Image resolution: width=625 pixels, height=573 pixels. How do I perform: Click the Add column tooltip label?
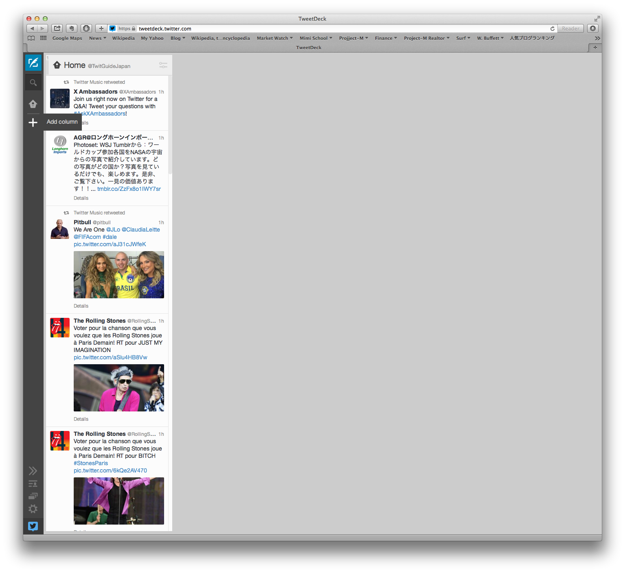62,122
